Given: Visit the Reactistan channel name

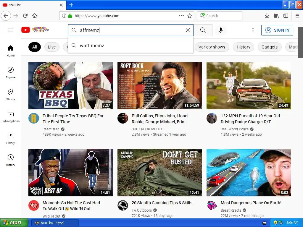Looking at the screenshot, I should [51, 129].
